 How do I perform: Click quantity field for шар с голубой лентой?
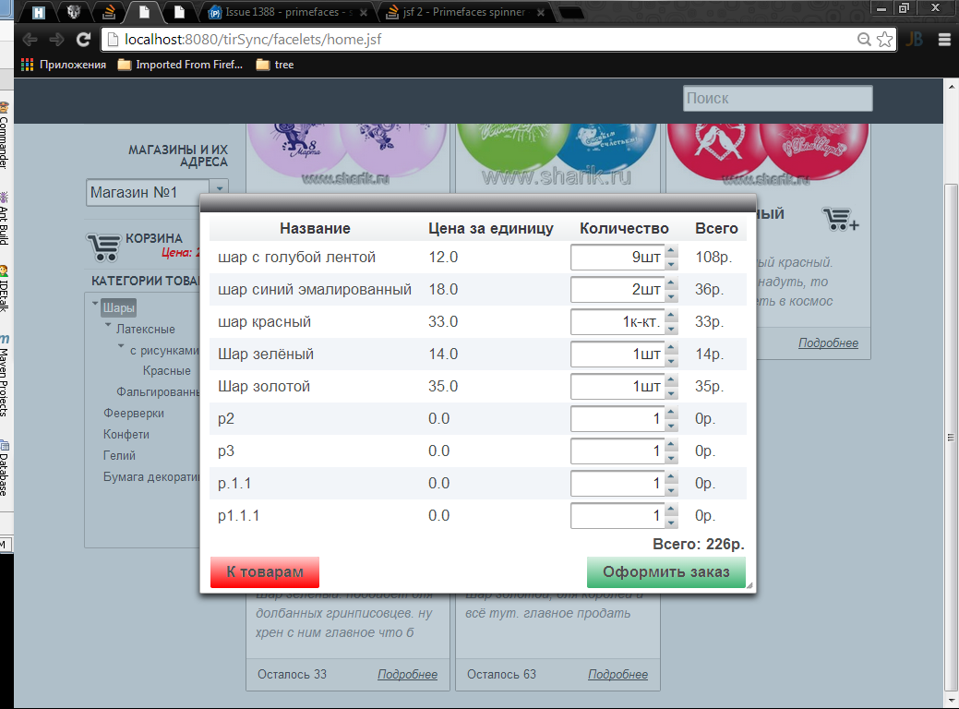click(617, 257)
